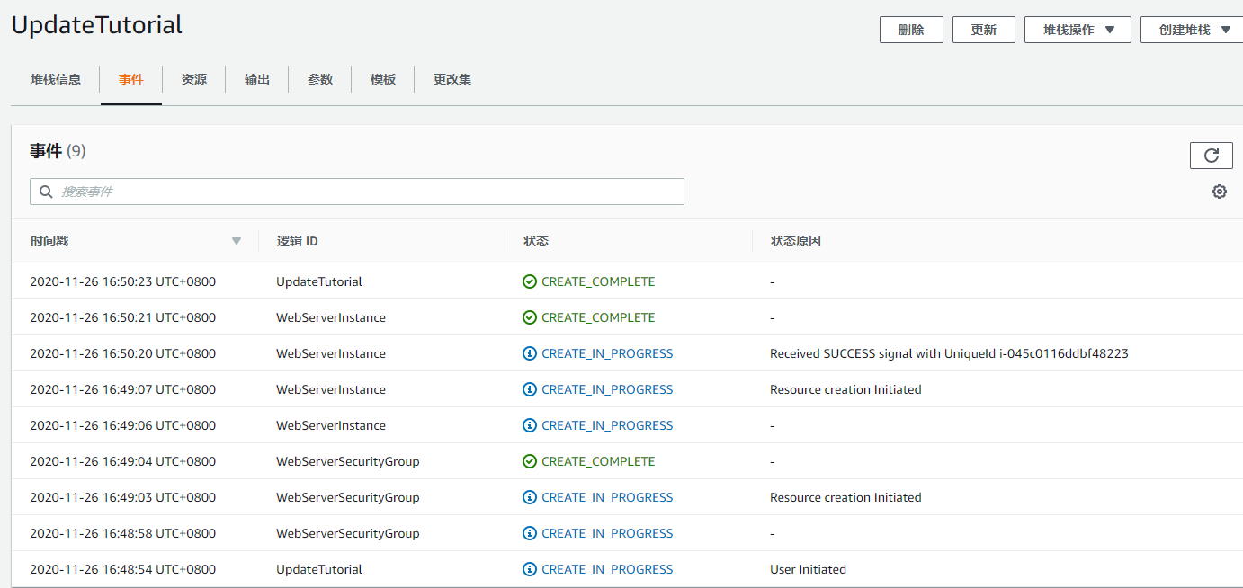Screen dimensions: 1243x588
Task: Select timestamp 2020-11-26 16:50:20 UTC+0800
Action: 122,353
